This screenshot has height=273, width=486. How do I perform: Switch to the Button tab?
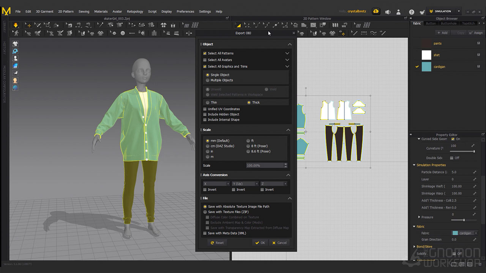point(431,24)
